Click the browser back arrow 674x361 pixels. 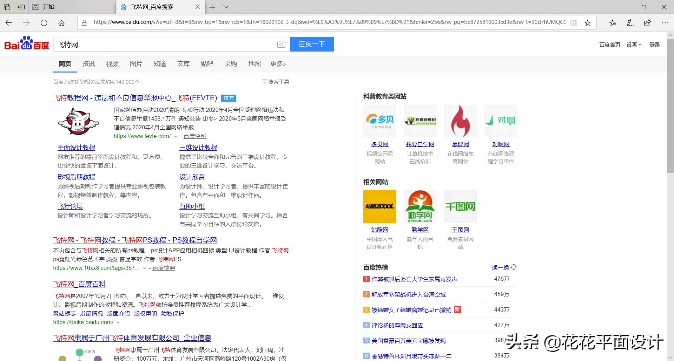click(x=9, y=23)
